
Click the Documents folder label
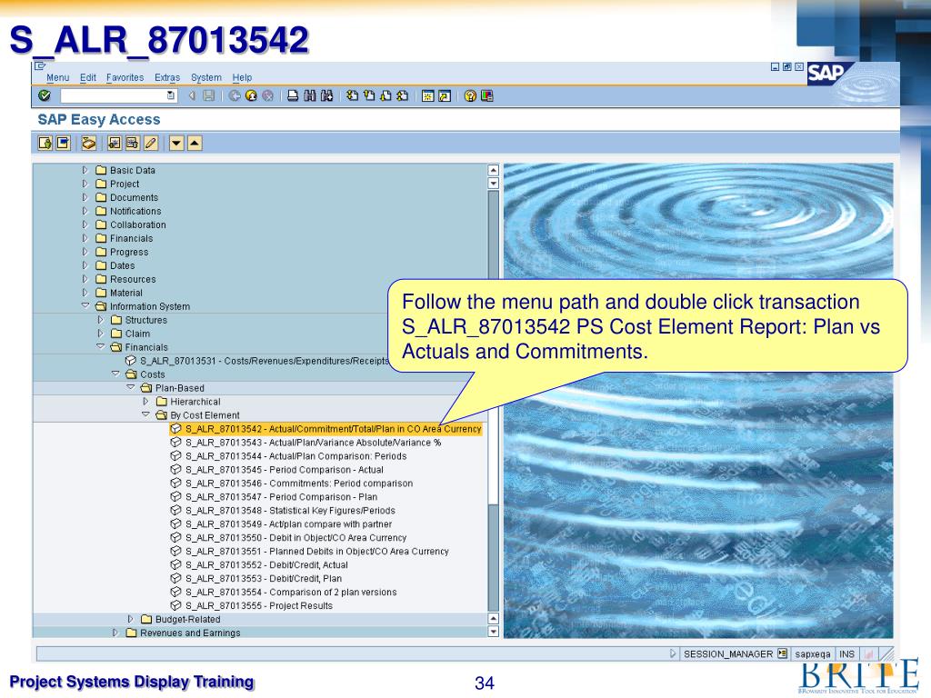pos(135,197)
